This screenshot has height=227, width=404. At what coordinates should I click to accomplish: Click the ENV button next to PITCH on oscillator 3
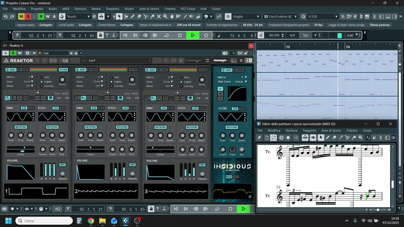pyautogui.click(x=203, y=108)
